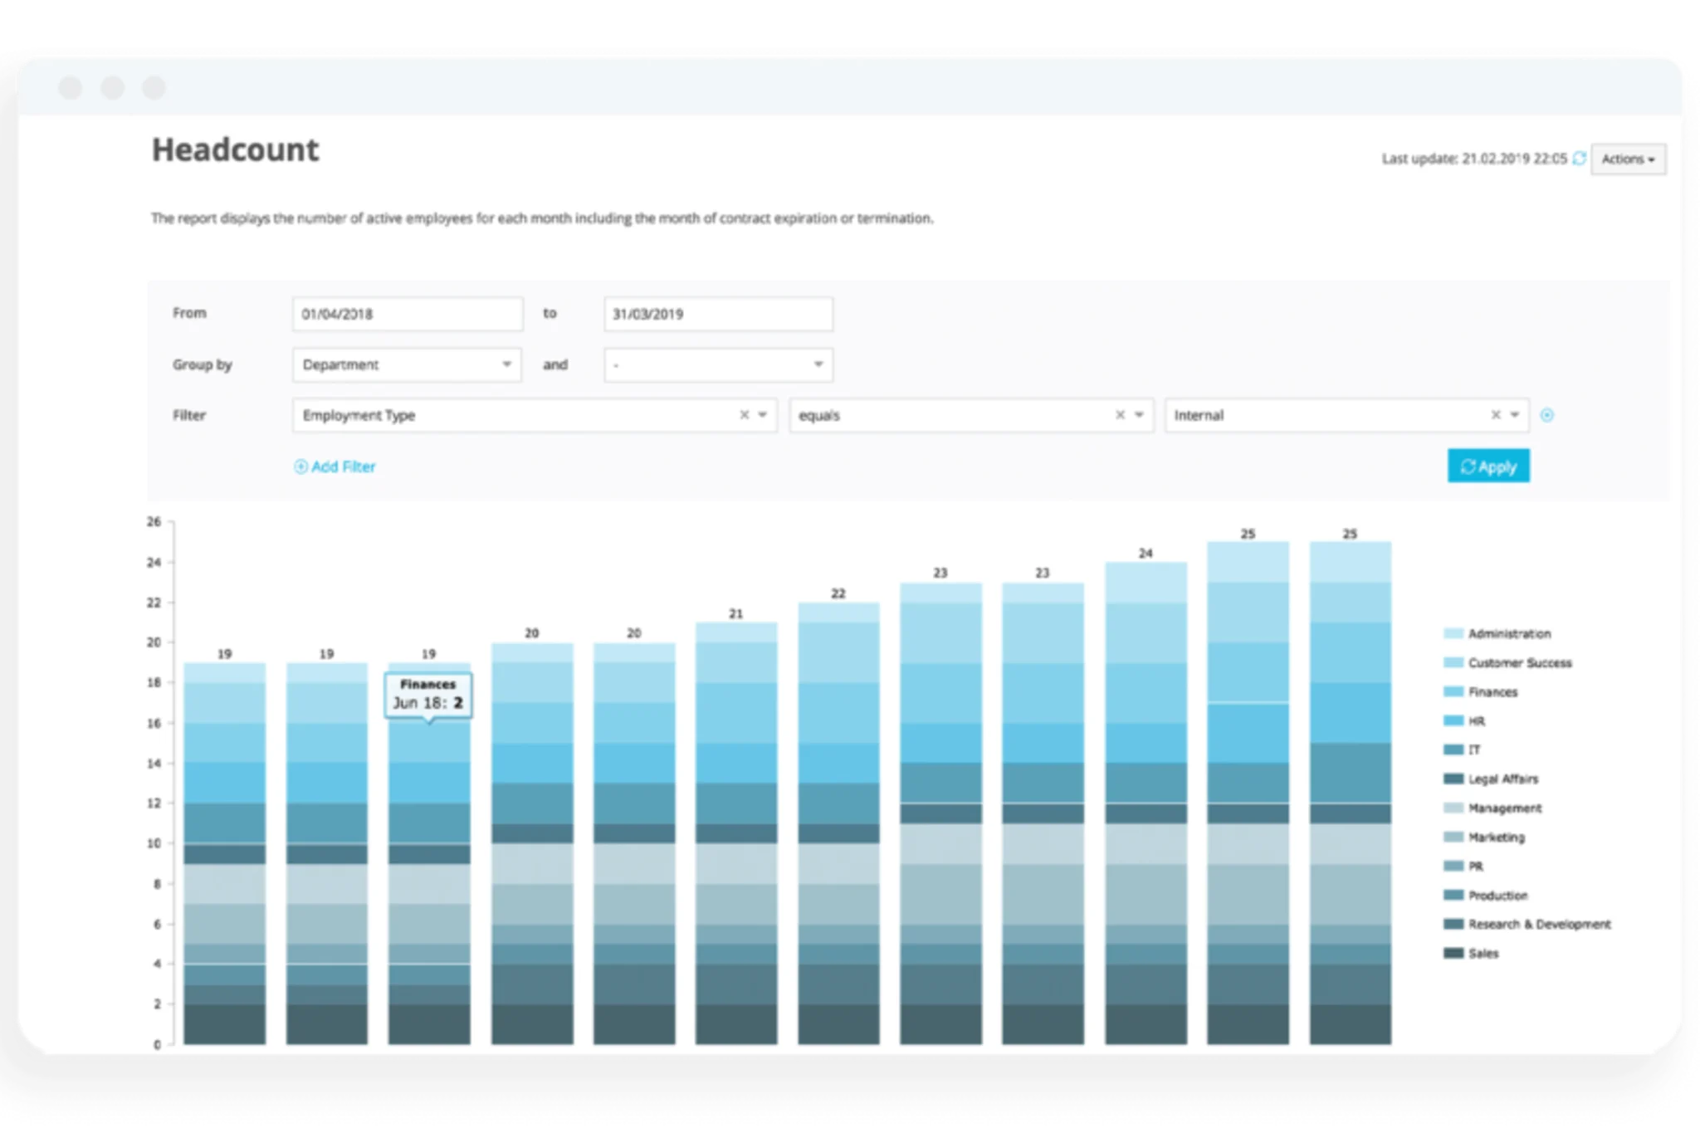The width and height of the screenshot is (1700, 1133).
Task: Toggle Management legend entry
Action: [x=1492, y=808]
